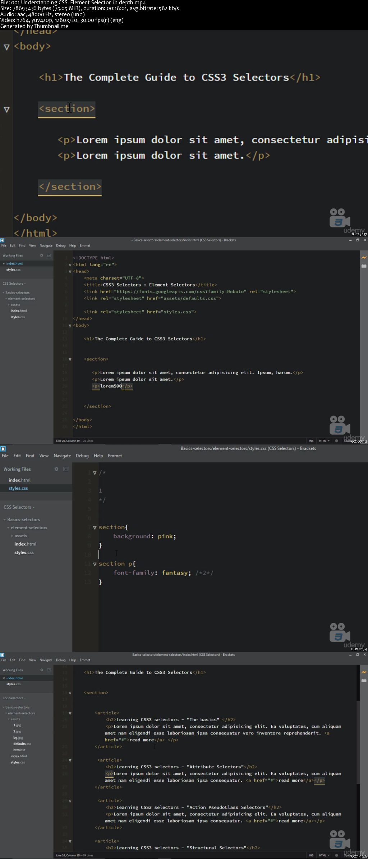Open index.html in project tree, 00:07:12 frame
The image size is (368, 859).
point(19,311)
